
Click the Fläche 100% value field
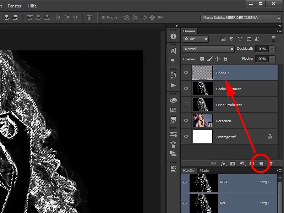pyautogui.click(x=262, y=59)
